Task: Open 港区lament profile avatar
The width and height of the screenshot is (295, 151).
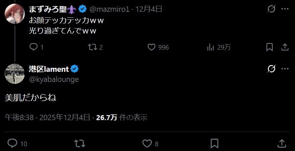Action: coord(15,73)
